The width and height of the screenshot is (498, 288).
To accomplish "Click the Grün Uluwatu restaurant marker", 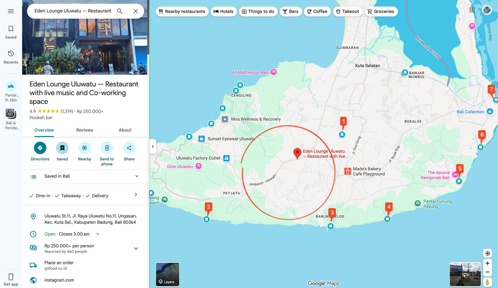I will click(x=198, y=166).
